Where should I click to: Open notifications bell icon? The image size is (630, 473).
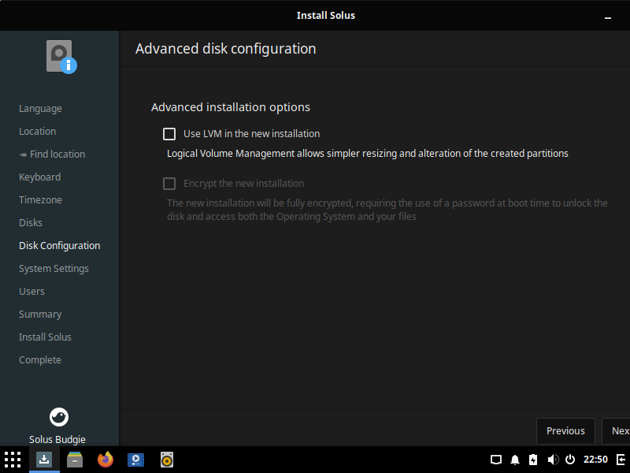515,460
